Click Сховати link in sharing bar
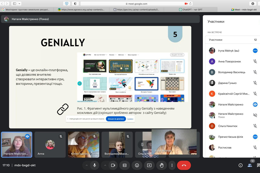The width and height of the screenshot is (260, 173). (x=130, y=119)
